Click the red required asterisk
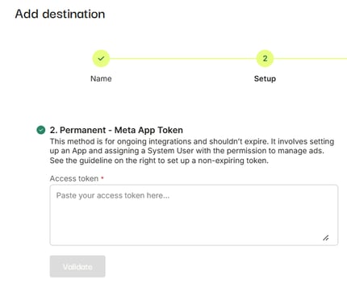 tap(102, 178)
